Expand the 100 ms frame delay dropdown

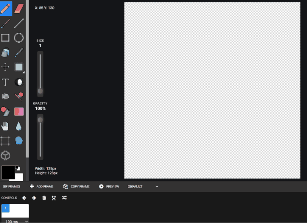[15, 221]
